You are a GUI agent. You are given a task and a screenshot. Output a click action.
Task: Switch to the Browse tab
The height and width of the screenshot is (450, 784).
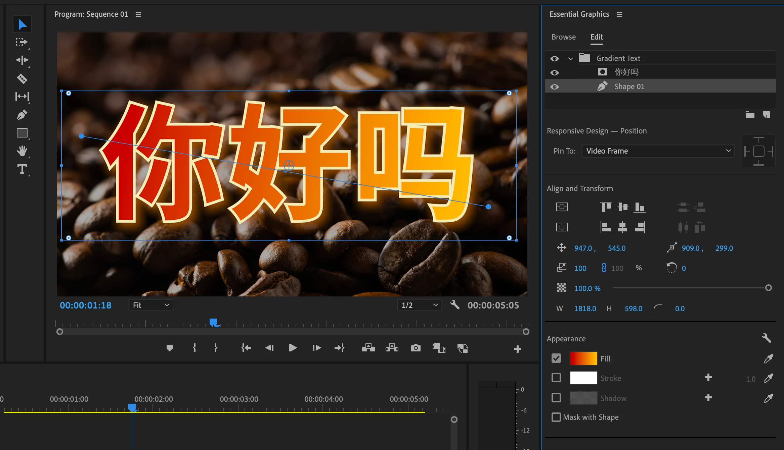point(564,37)
